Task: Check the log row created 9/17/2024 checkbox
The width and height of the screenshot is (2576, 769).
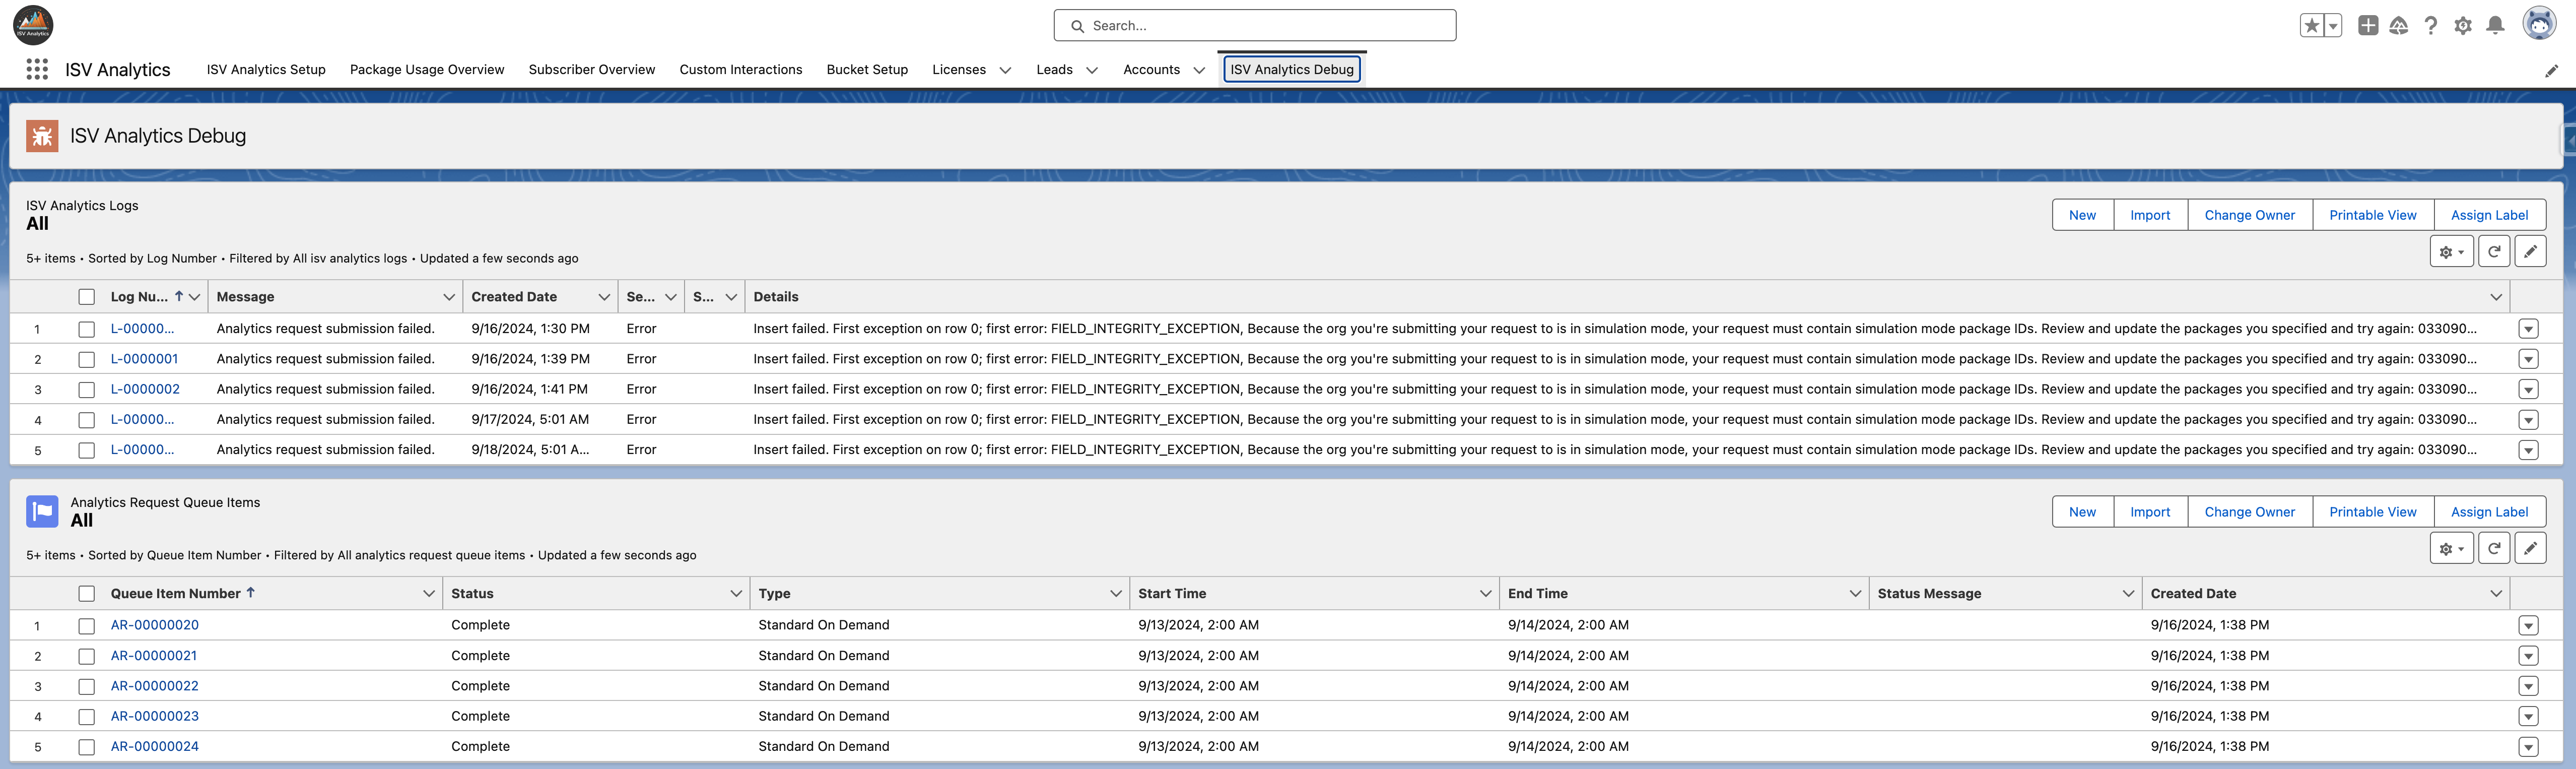Action: pos(87,420)
